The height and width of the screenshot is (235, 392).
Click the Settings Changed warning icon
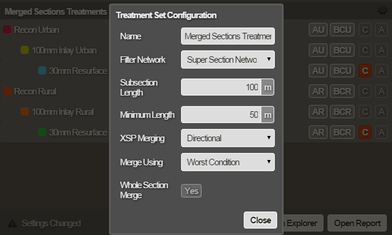click(12, 223)
